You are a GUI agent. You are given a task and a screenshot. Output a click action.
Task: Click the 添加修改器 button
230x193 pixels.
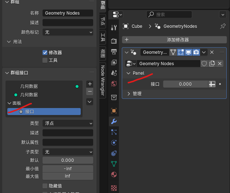point(174,40)
